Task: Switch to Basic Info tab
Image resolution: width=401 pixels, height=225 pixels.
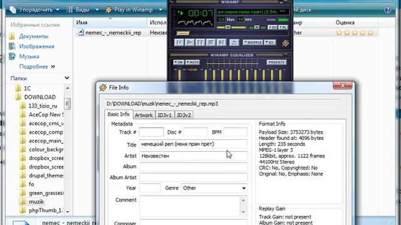Action: [118, 114]
